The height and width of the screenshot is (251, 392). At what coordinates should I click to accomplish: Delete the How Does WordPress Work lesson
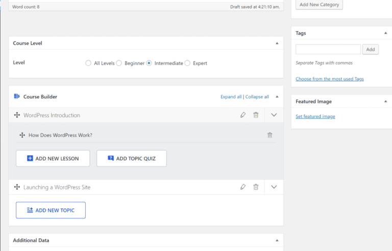click(269, 135)
